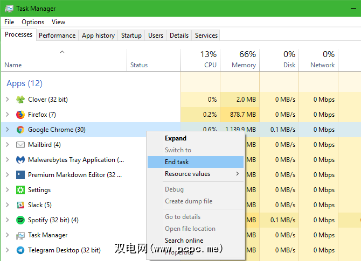The image size is (361, 261).
Task: Choose Create dump file menu entry
Action: click(196, 201)
